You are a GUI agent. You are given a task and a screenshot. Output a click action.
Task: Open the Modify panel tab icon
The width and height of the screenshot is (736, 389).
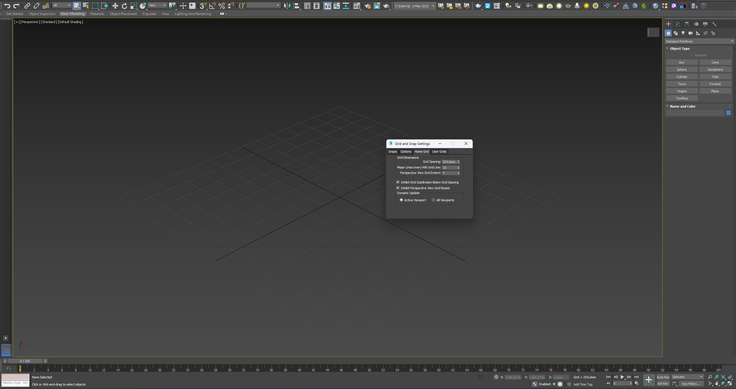coord(677,24)
